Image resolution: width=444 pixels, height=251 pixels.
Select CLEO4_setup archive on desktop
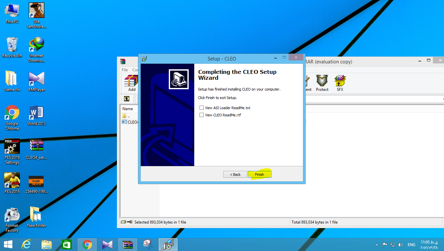tap(37, 149)
